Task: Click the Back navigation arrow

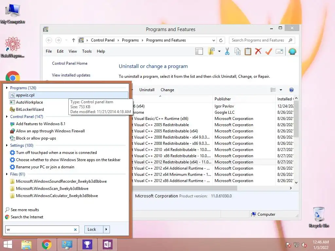Action: (x=49, y=40)
